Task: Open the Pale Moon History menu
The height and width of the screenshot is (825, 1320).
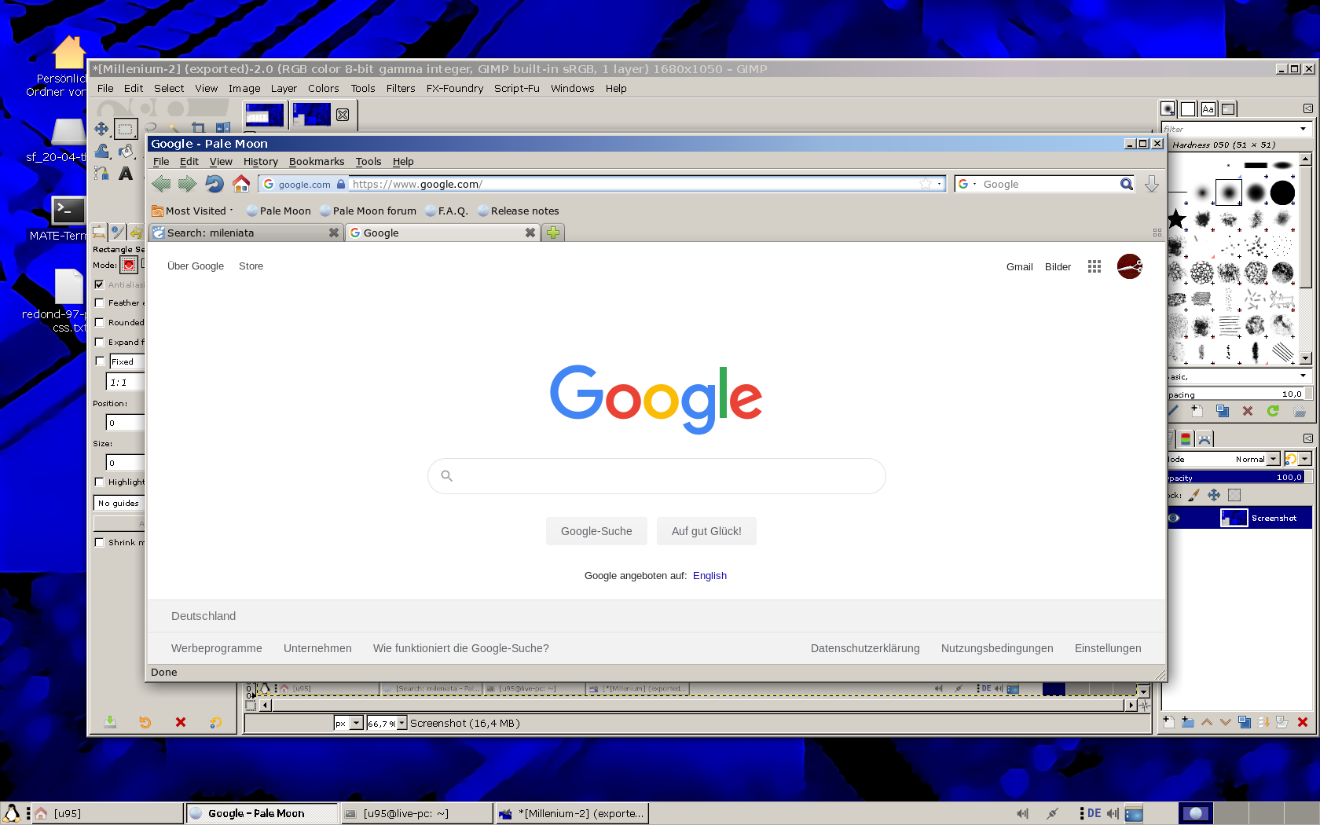Action: coord(261,162)
